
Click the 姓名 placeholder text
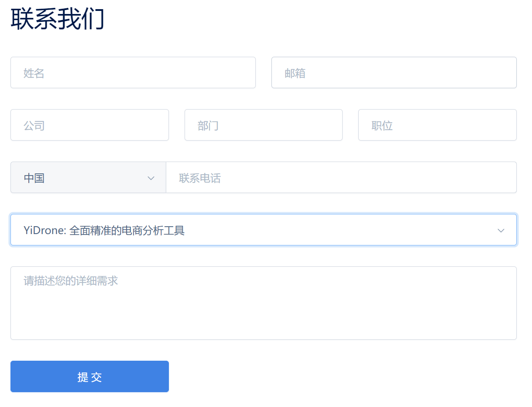coord(34,73)
